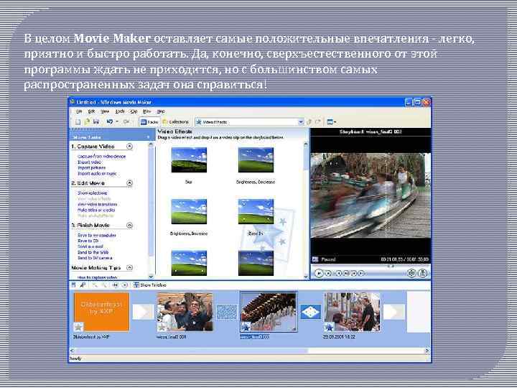Select the Brightness, Increase effect thumbnail
The height and width of the screenshot is (388, 517).
click(x=189, y=211)
